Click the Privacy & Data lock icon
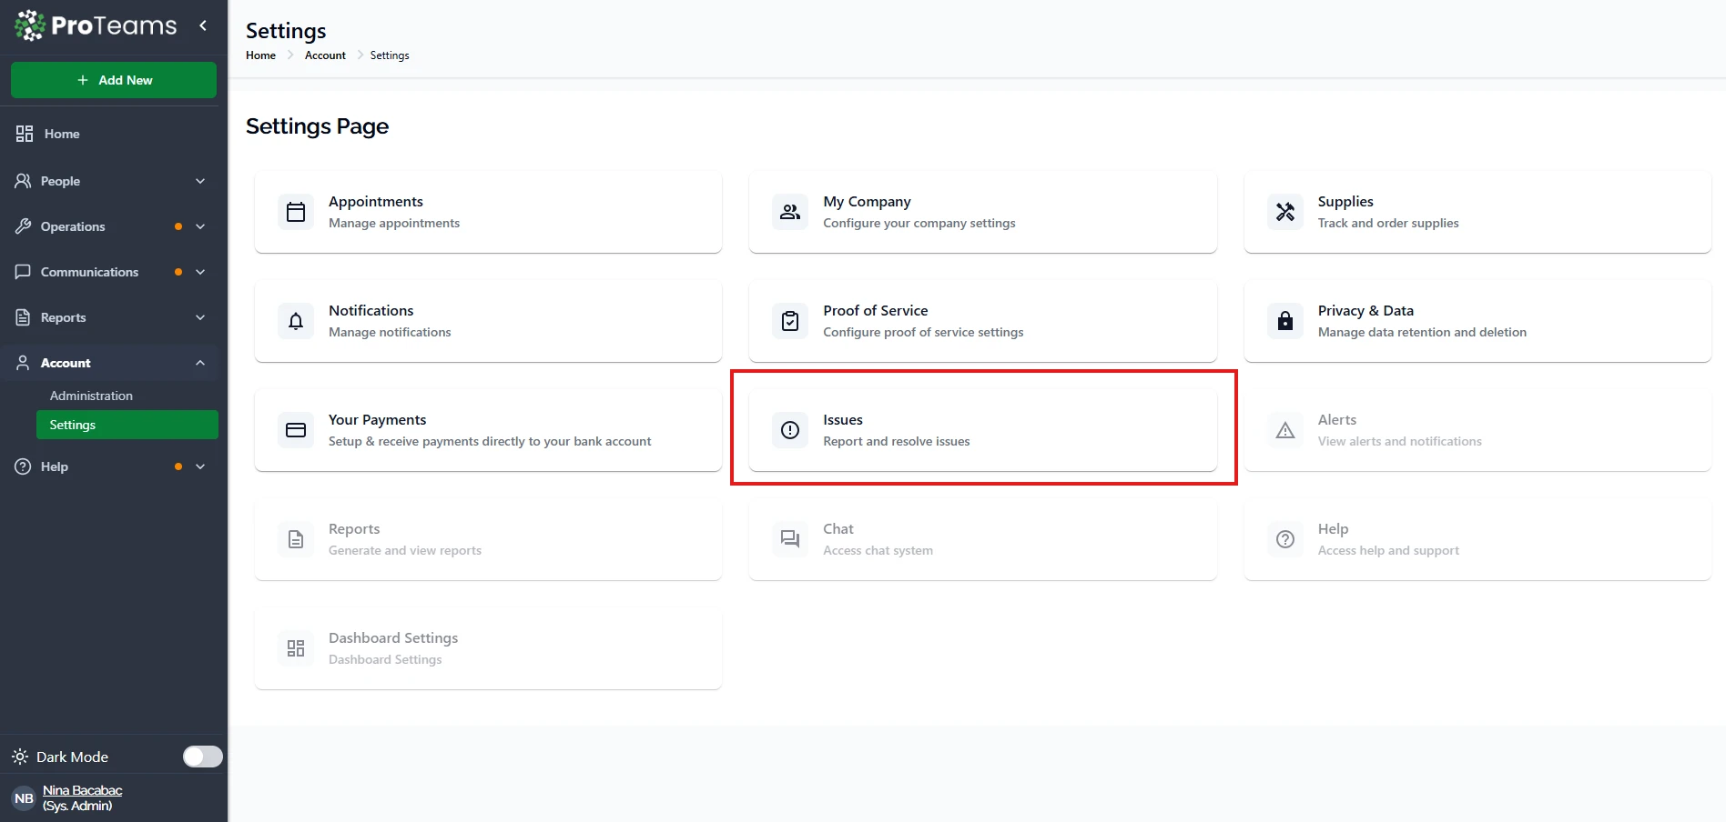 click(x=1284, y=321)
